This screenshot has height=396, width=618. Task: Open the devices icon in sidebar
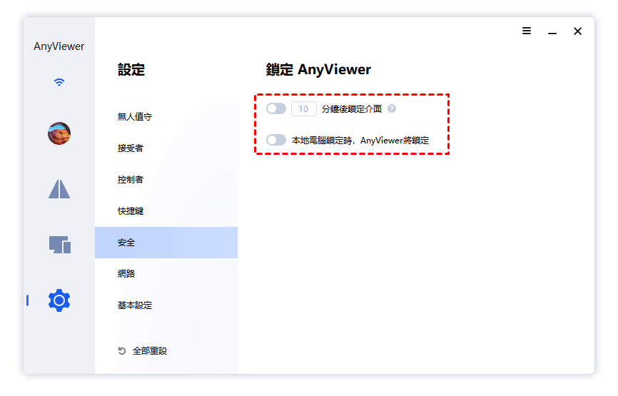(x=59, y=245)
